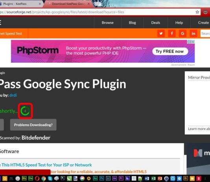Bookmark this page with the star icon
Viewport: 210px width, 182px height.
point(197,12)
